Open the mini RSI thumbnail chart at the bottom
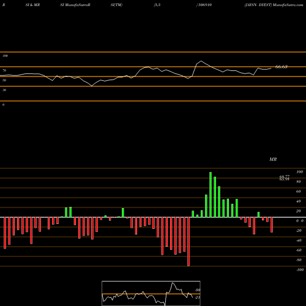The width and height of the screenshot is (306, 306). (x=151, y=293)
